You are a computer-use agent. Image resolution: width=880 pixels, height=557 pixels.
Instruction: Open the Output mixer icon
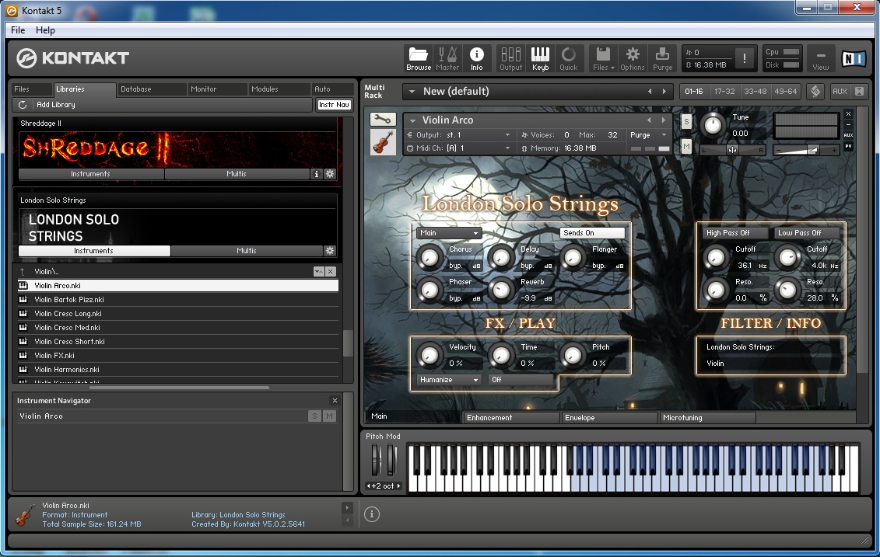coord(510,59)
